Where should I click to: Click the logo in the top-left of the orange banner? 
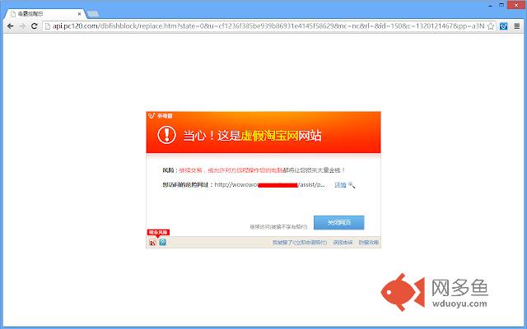pos(161,116)
